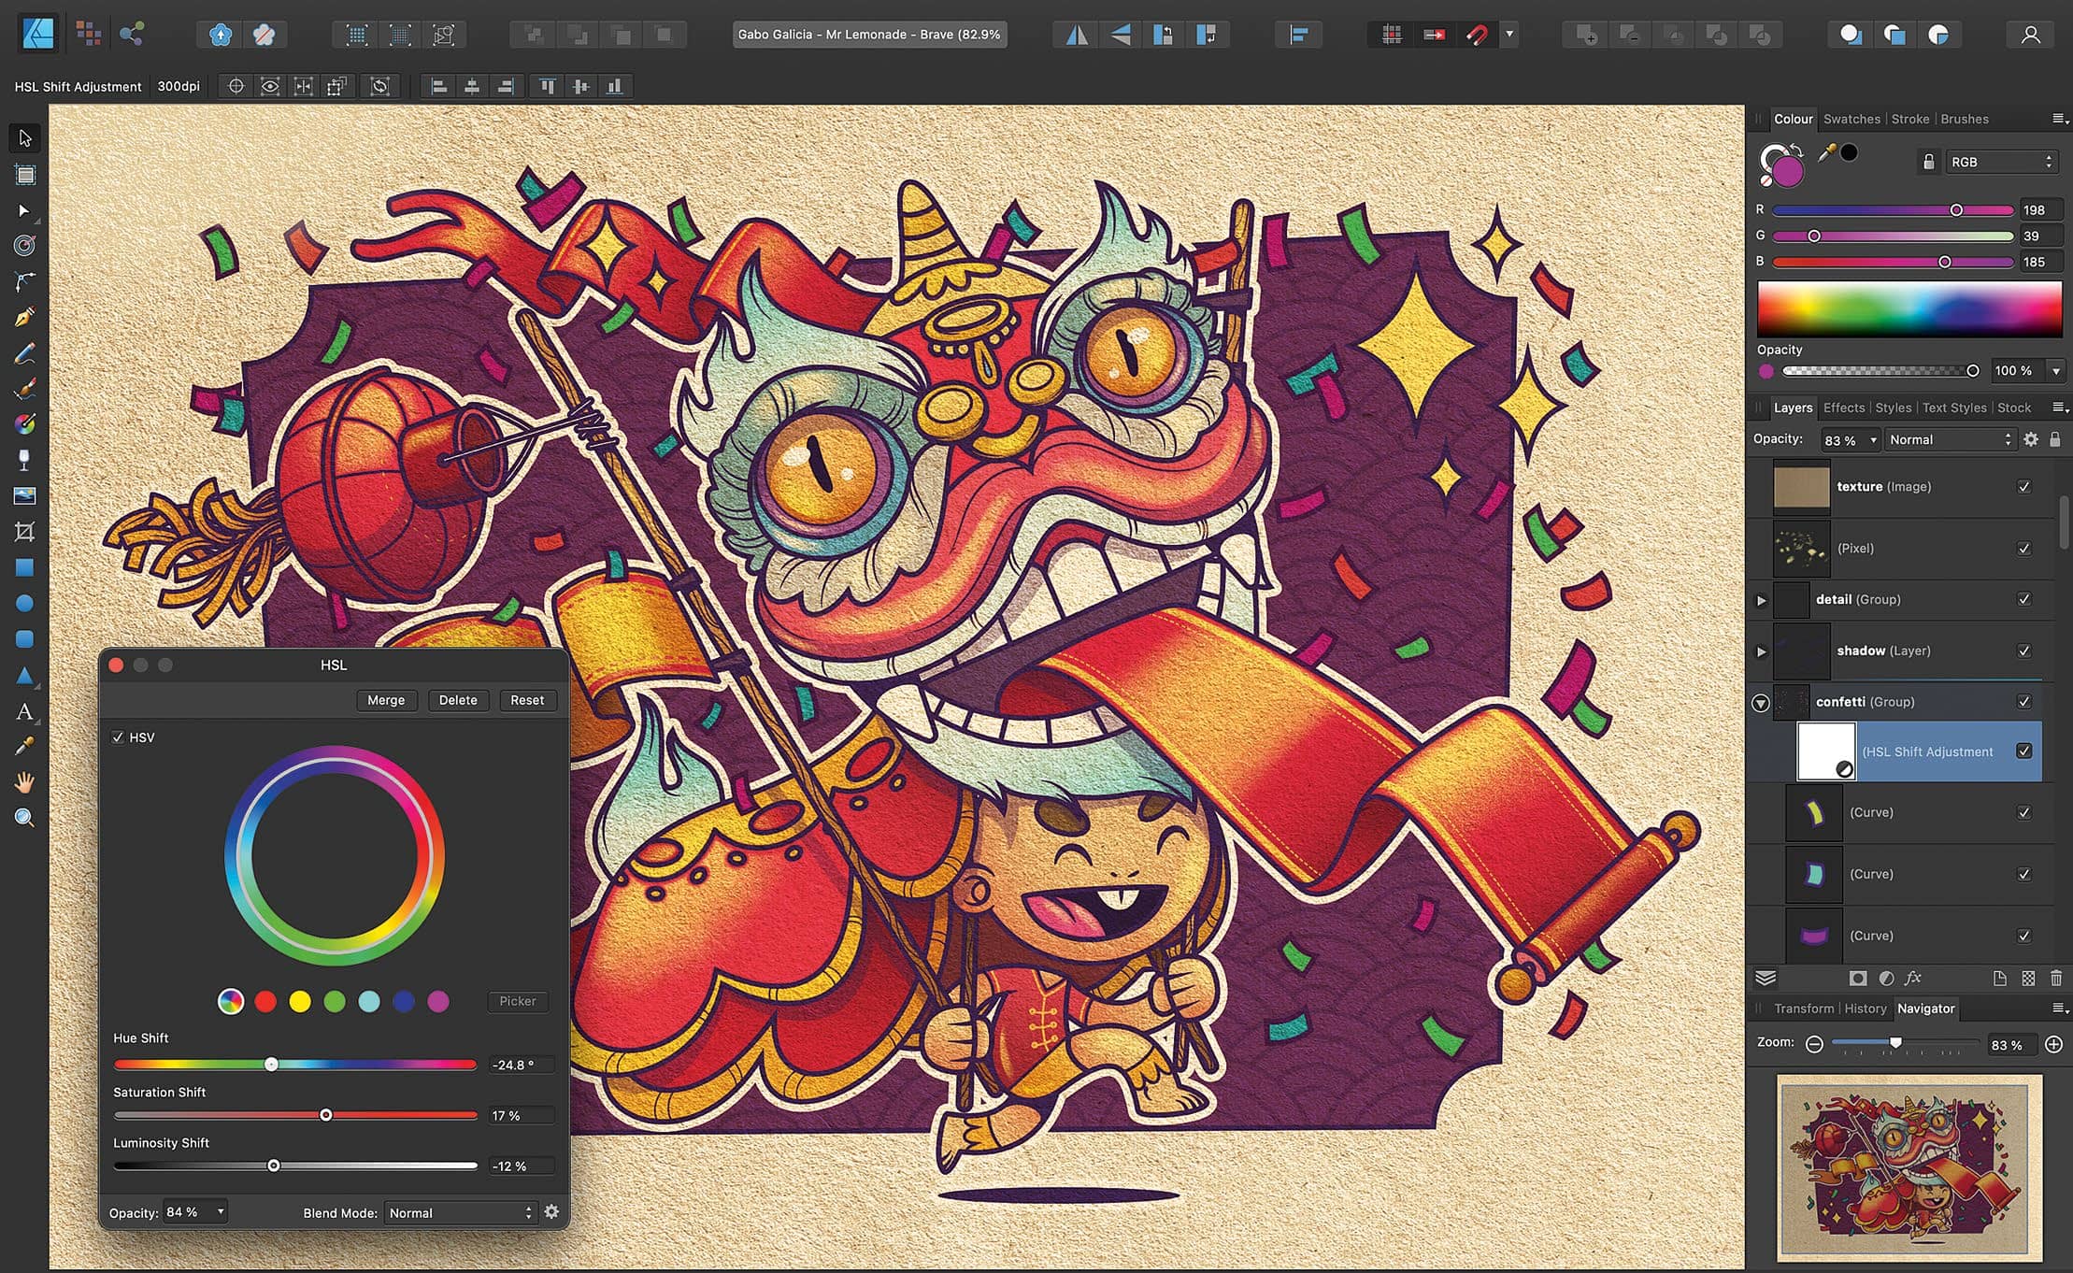Activate the Zoom tool
Screen dimensions: 2073x1273
pyautogui.click(x=24, y=818)
